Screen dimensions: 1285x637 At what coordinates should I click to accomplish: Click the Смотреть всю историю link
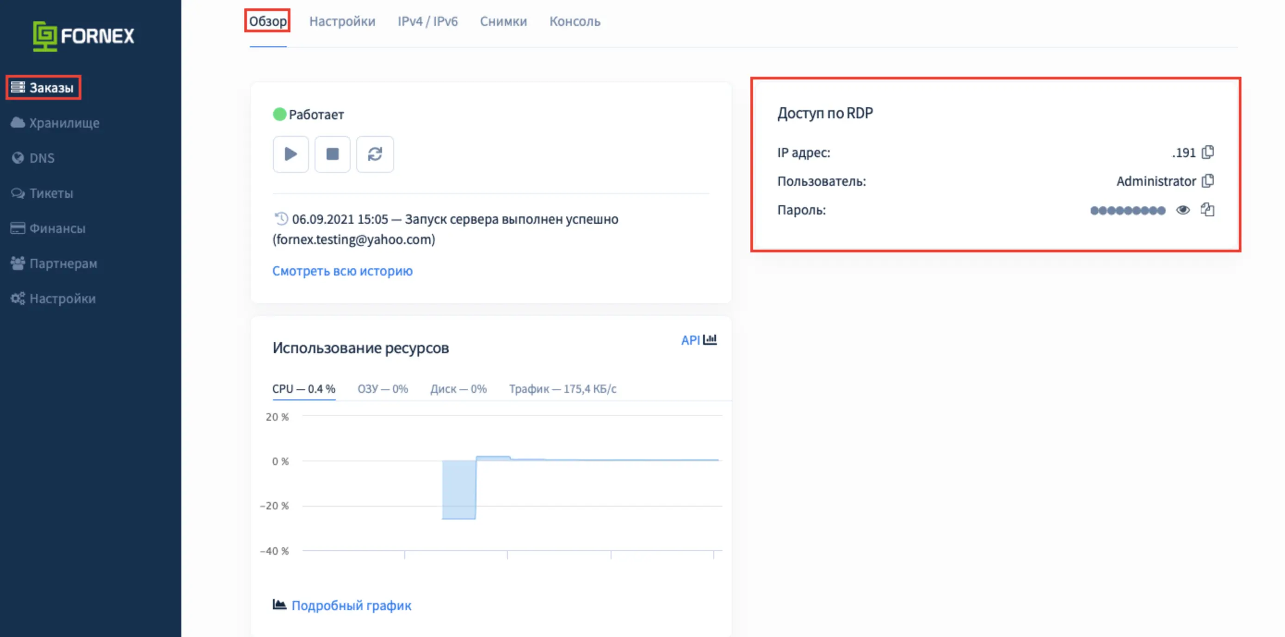pos(342,270)
